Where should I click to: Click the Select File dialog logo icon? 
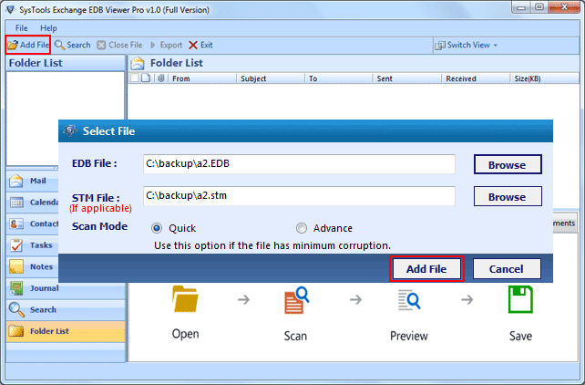point(70,130)
